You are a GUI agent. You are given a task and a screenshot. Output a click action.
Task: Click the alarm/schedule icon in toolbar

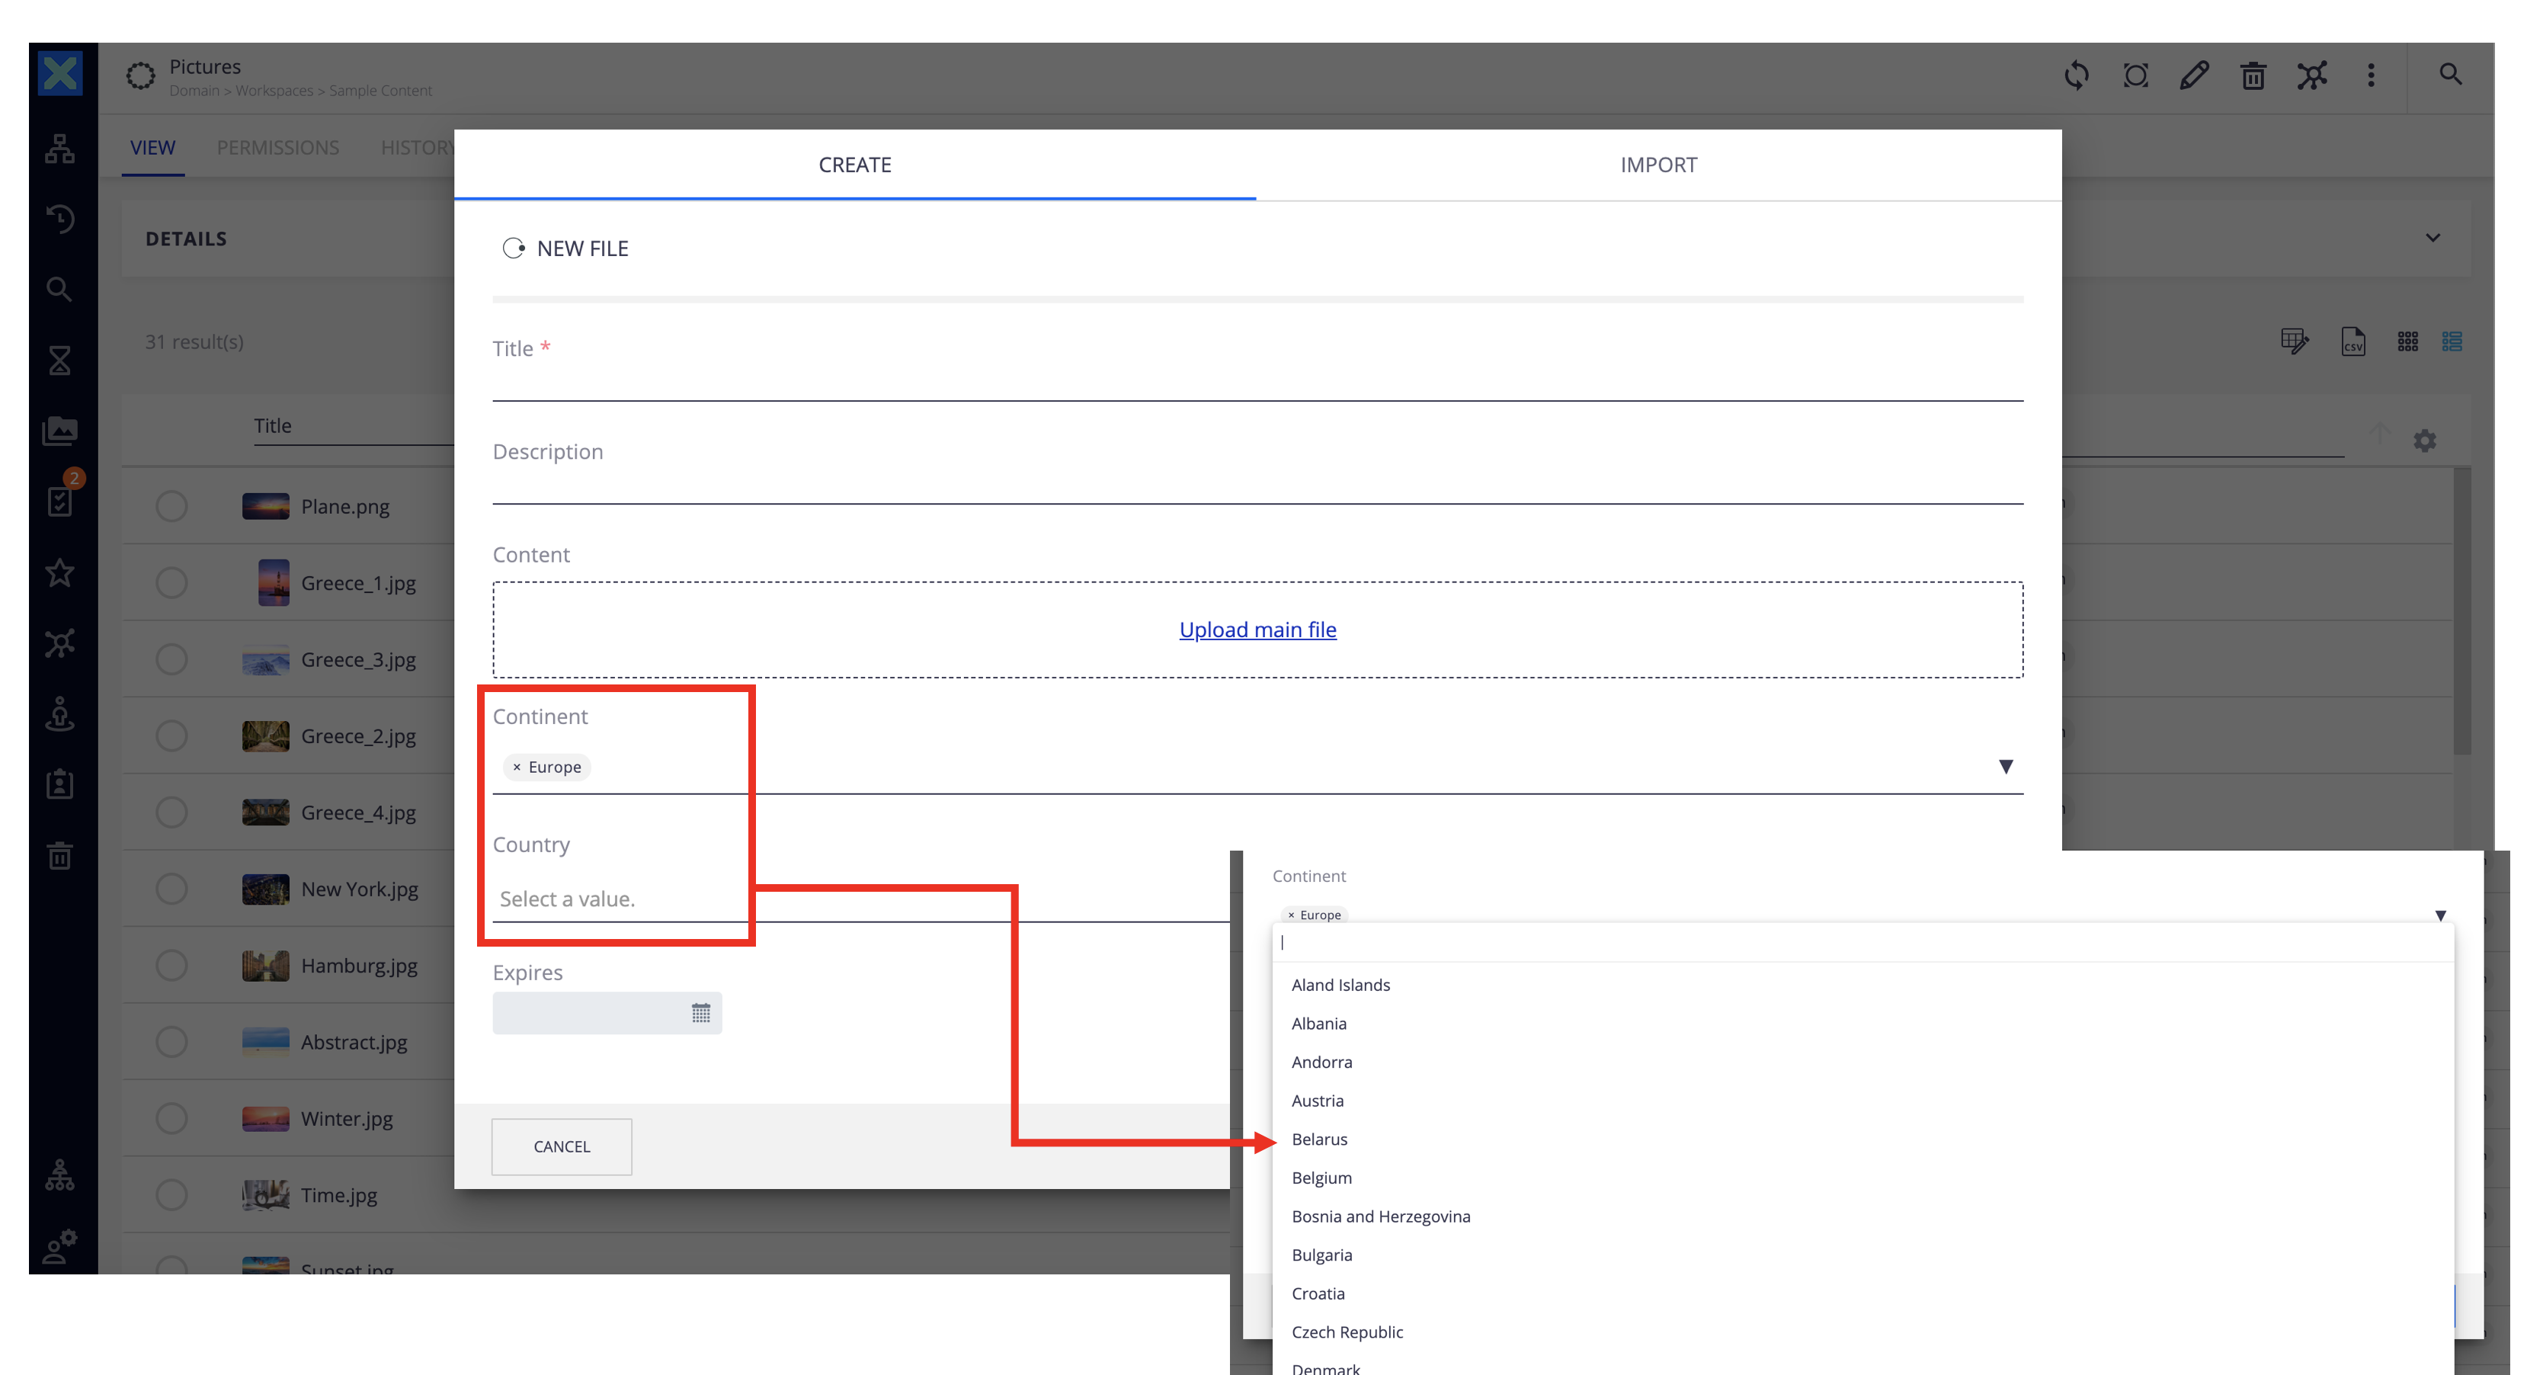pos(2135,75)
